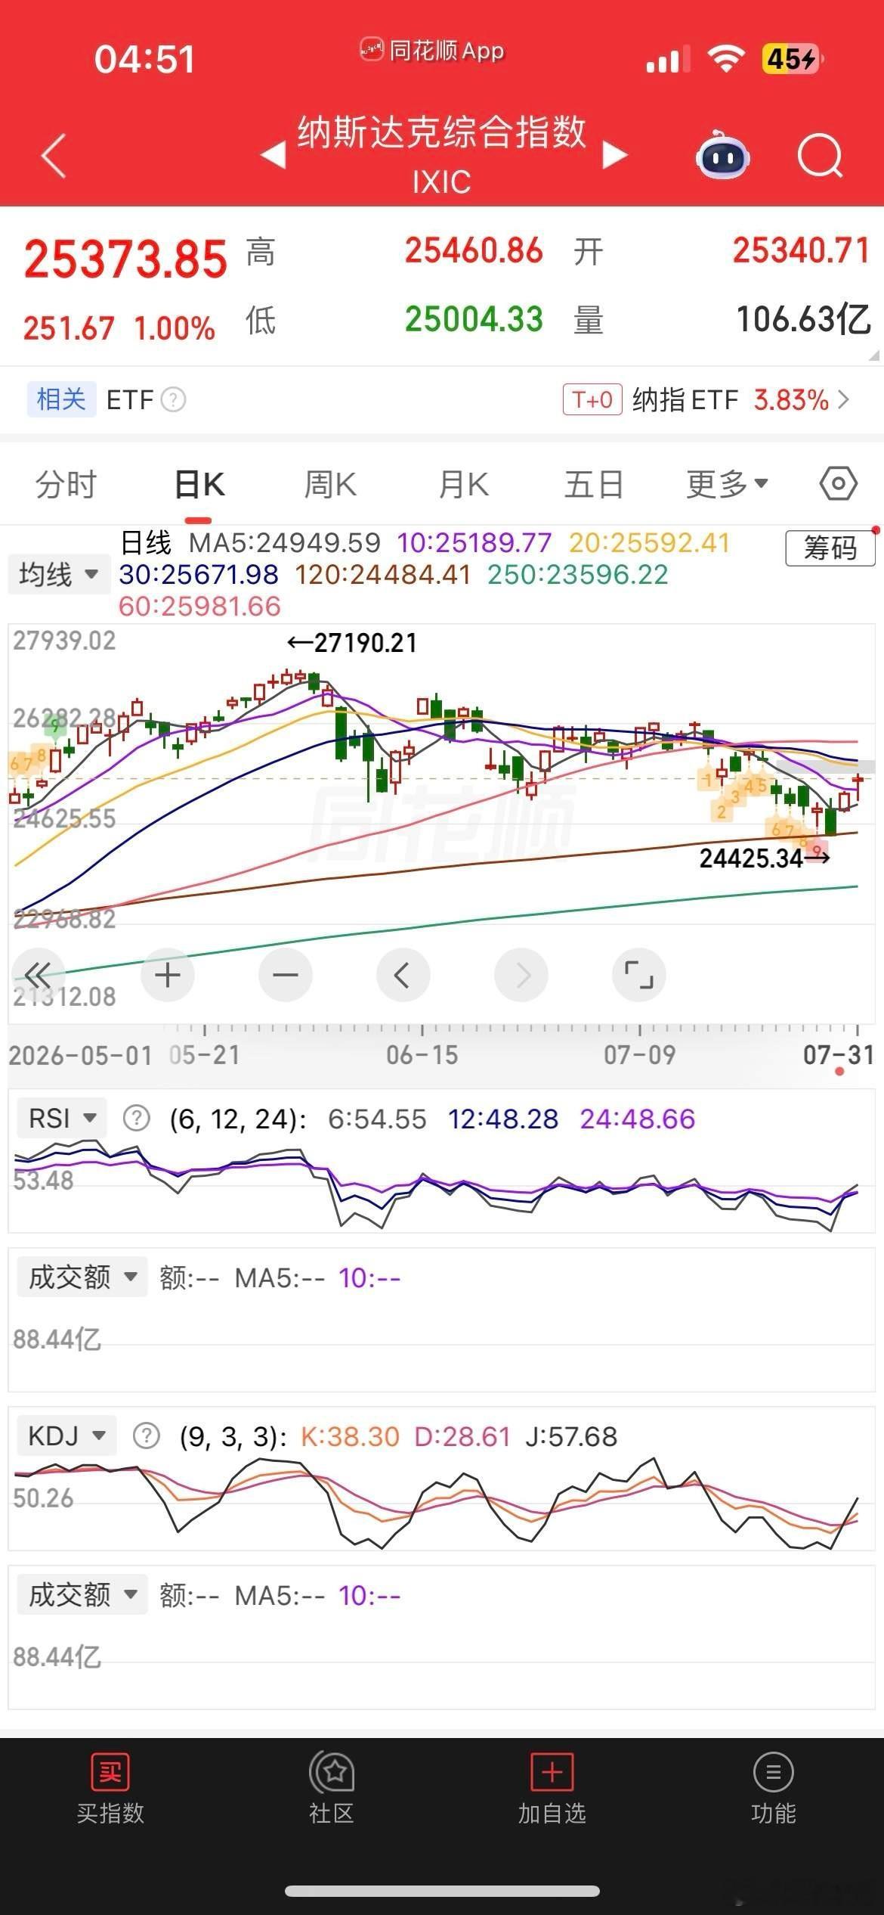Image resolution: width=884 pixels, height=1915 pixels.
Task: Tap the back arrow in header
Action: pos(54,156)
